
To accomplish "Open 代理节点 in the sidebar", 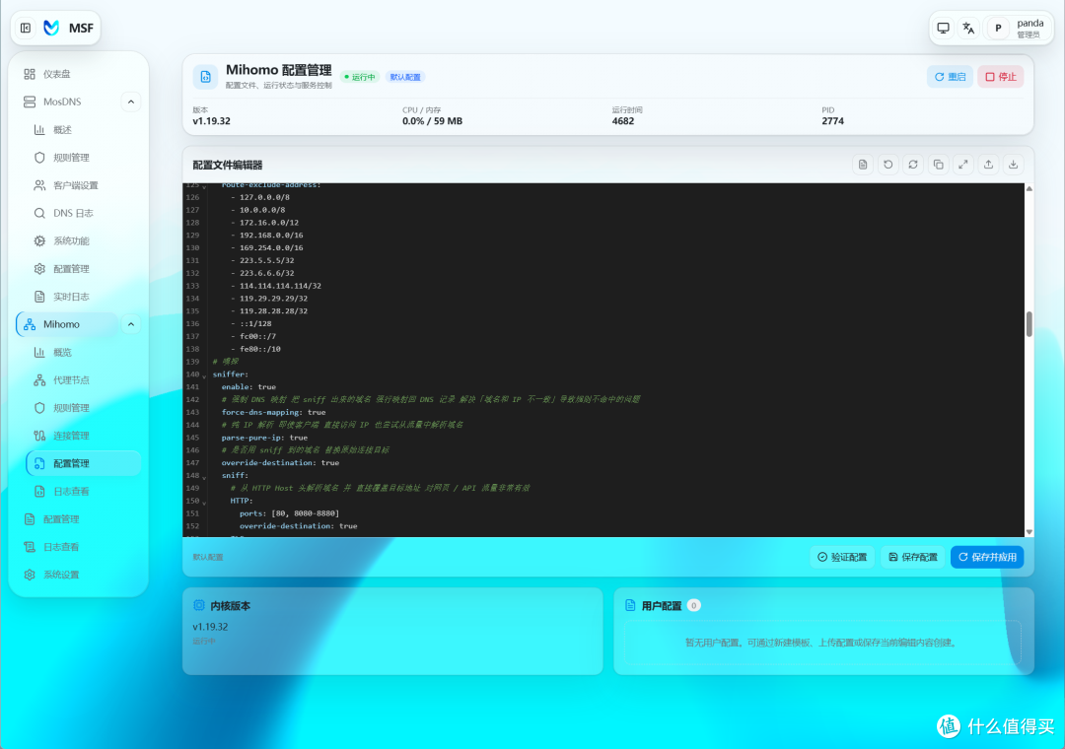I will 83,380.
